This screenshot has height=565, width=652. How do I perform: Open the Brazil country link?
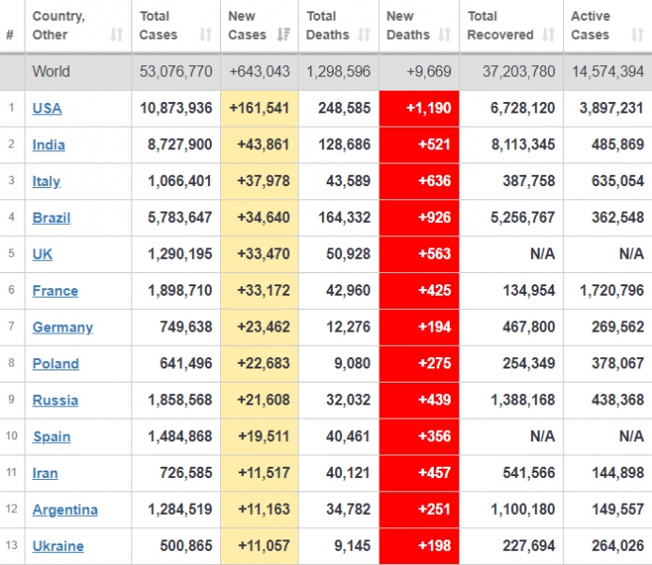51,218
